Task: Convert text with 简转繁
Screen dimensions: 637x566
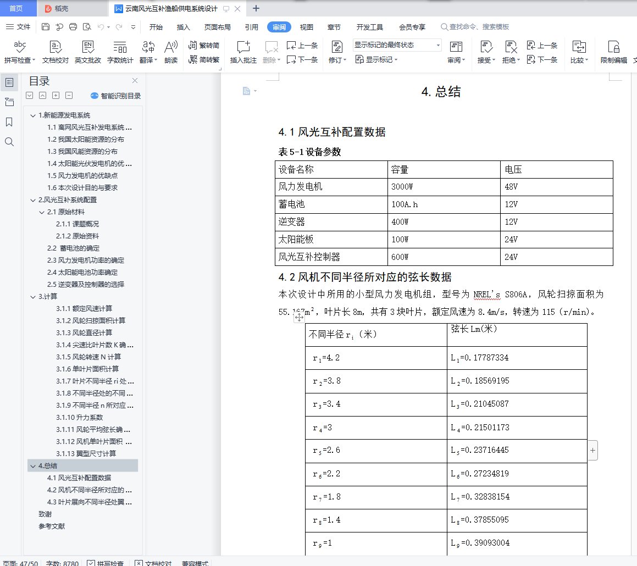Action: (204, 60)
